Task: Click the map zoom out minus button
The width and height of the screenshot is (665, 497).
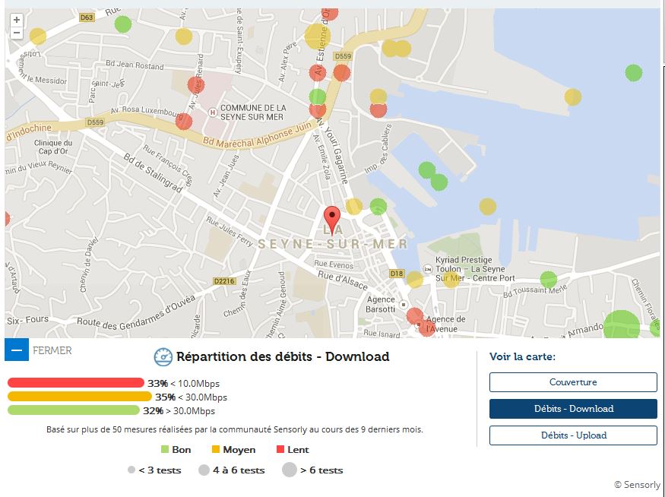Action: [17, 33]
